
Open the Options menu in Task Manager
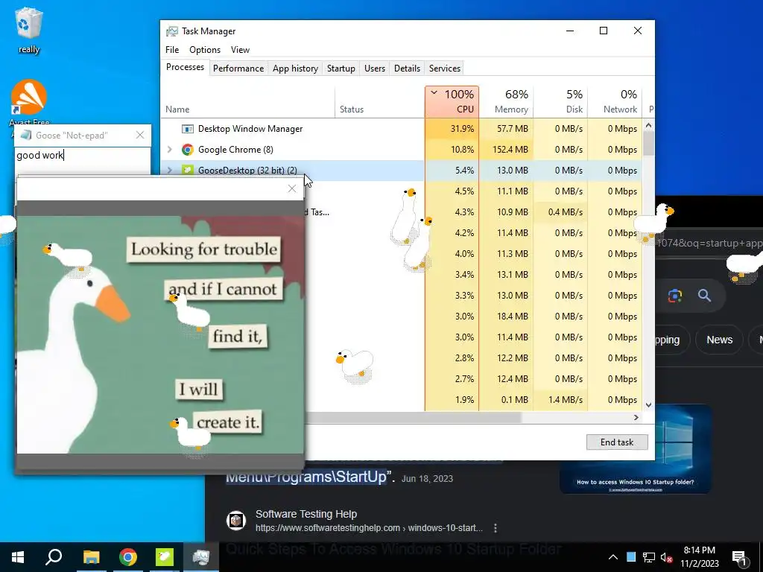[205, 50]
